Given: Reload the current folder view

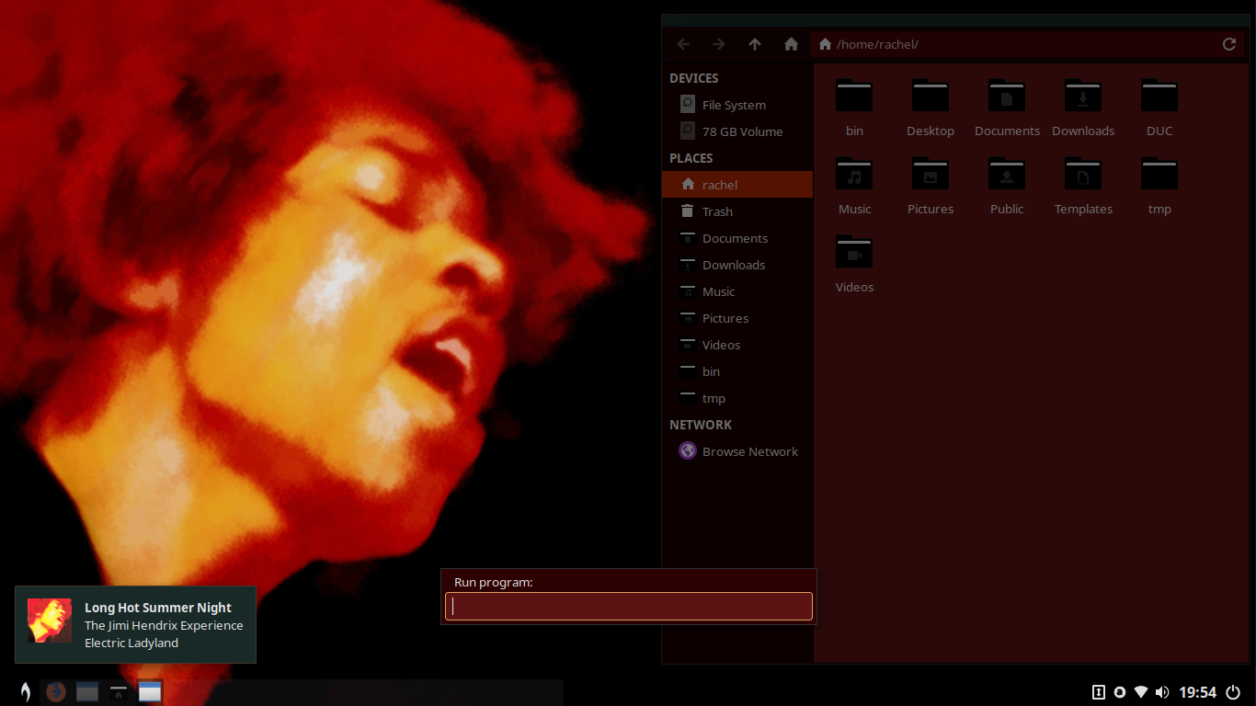Looking at the screenshot, I should pos(1229,44).
